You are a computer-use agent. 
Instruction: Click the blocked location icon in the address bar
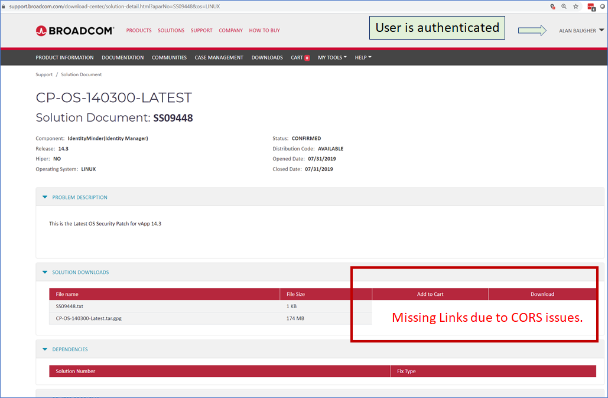click(x=552, y=6)
